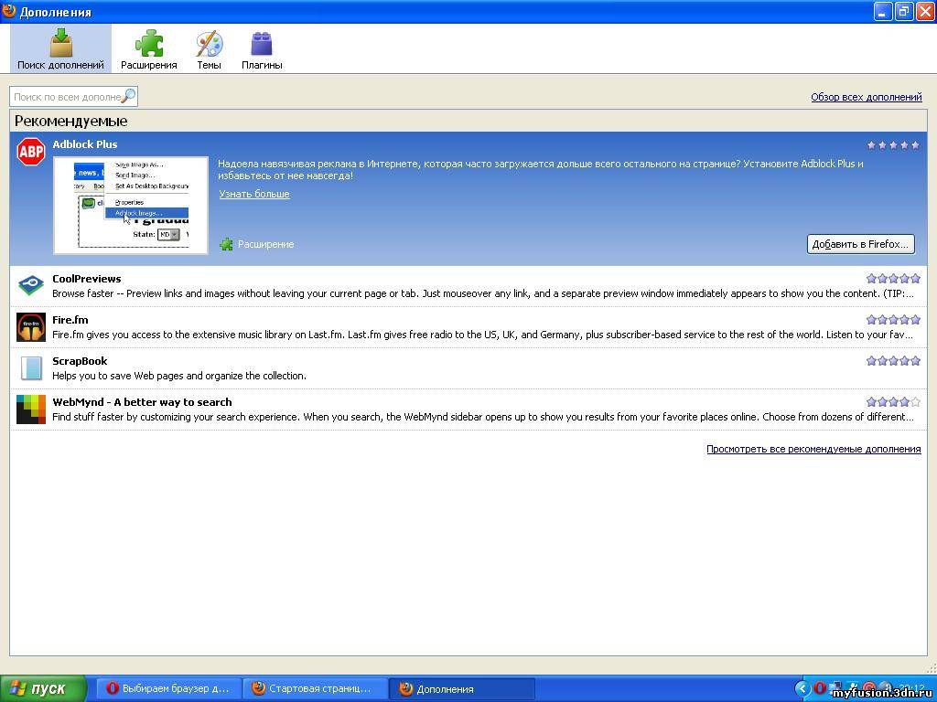
Task: Switch to the Плагины tab
Action: [x=262, y=49]
